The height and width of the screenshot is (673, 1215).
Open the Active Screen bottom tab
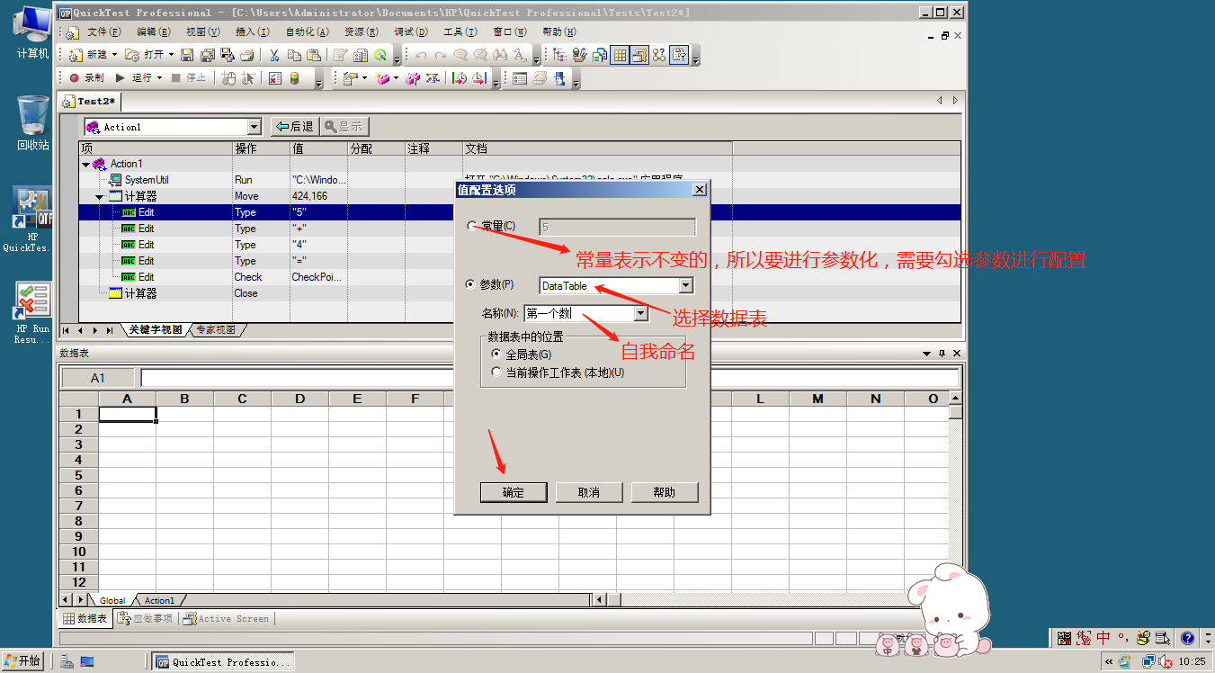pos(226,619)
